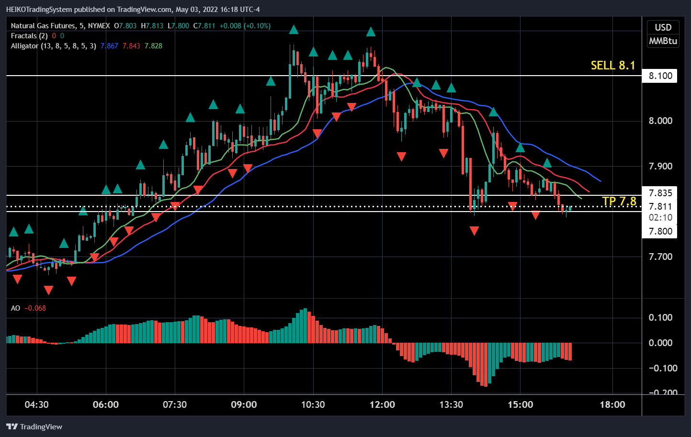691x437 pixels.
Task: Select the Alligator (13, 8, 5, 8, 5, 3) legend
Action: click(54, 46)
